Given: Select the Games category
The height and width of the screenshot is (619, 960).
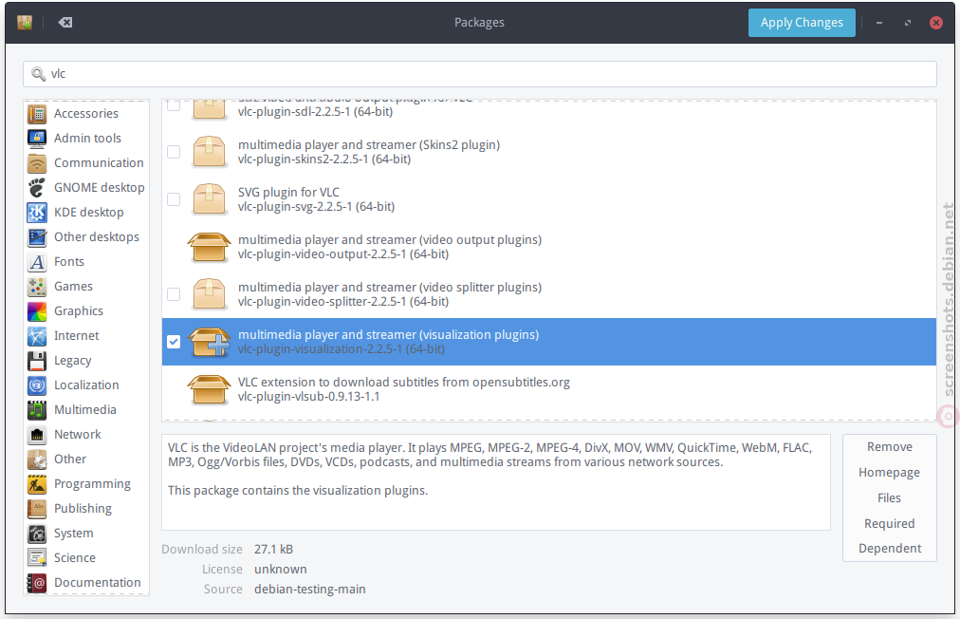Looking at the screenshot, I should pyautogui.click(x=86, y=286).
